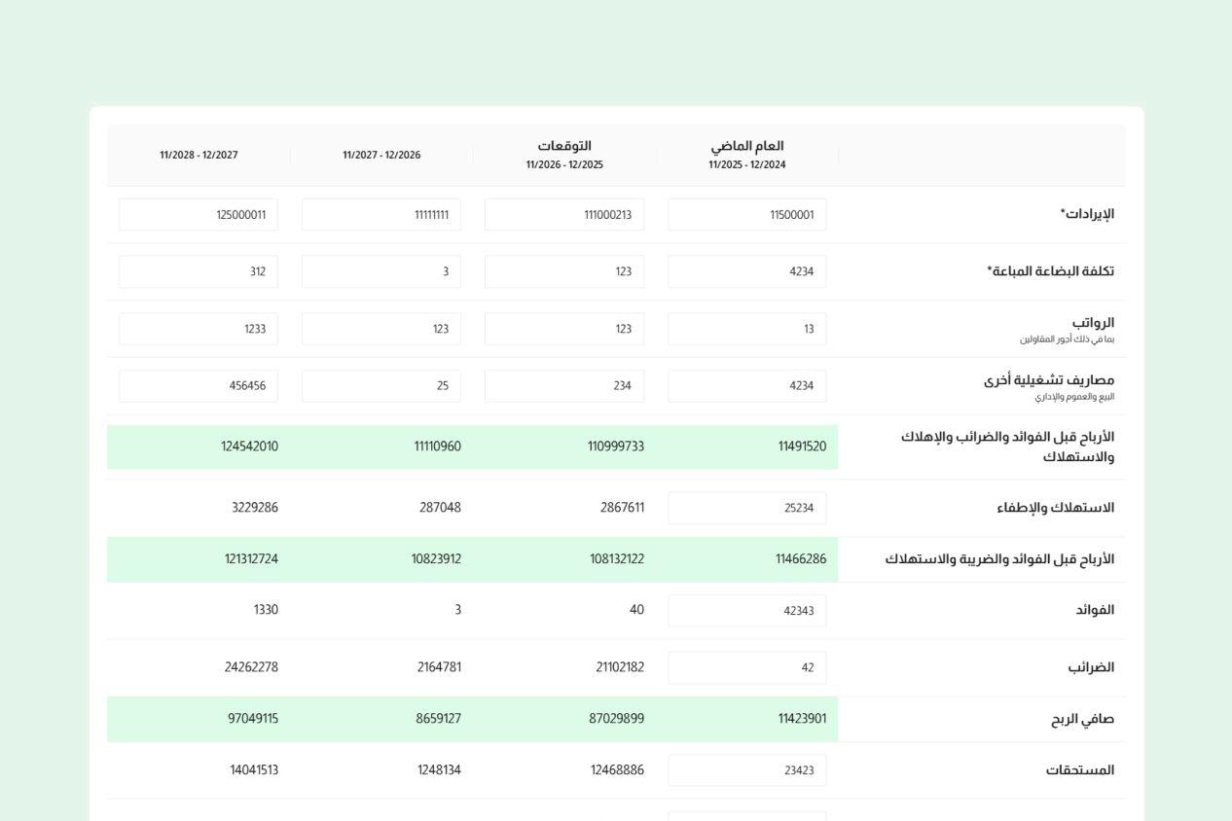The width and height of the screenshot is (1232, 821).
Task: Edit مصاريف تشغيلية أخرى input showing 234
Action: (563, 386)
